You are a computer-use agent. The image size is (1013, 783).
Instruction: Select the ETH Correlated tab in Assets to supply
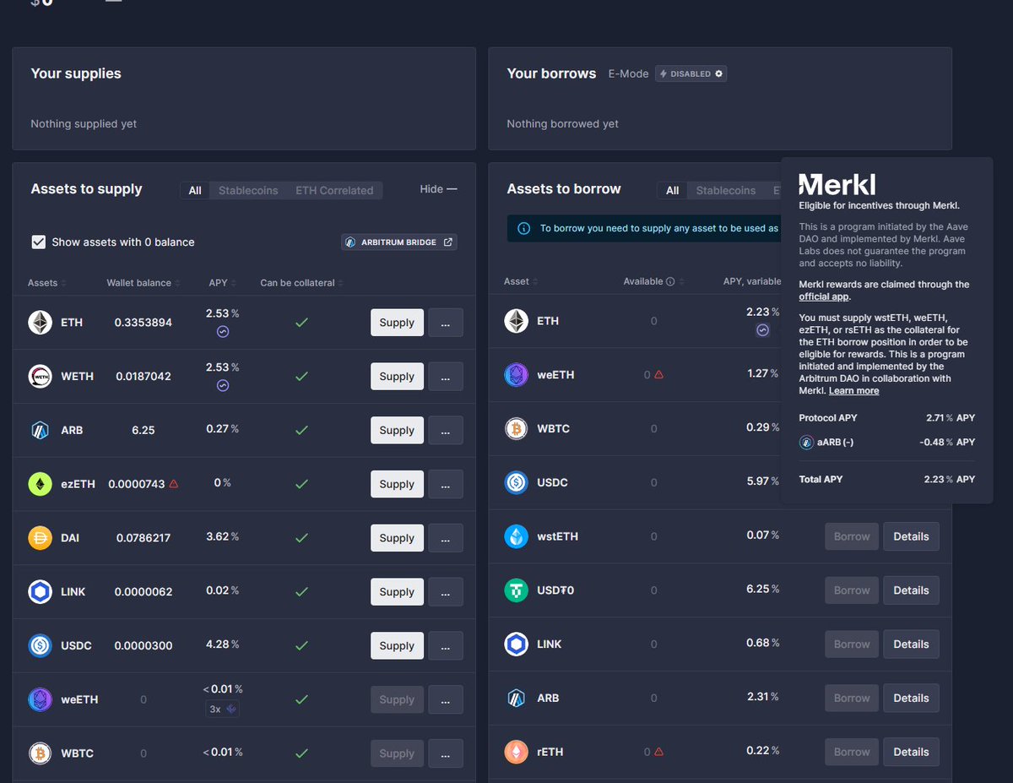pyautogui.click(x=334, y=191)
